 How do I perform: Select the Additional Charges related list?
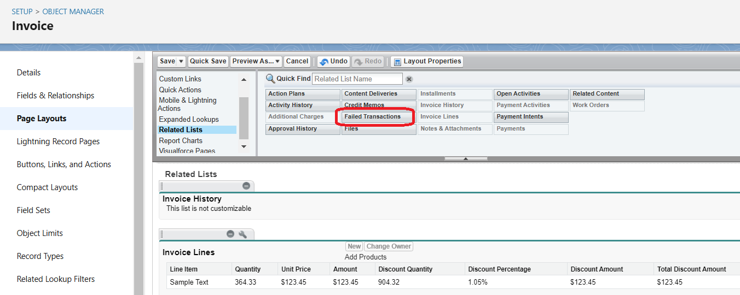(303, 117)
